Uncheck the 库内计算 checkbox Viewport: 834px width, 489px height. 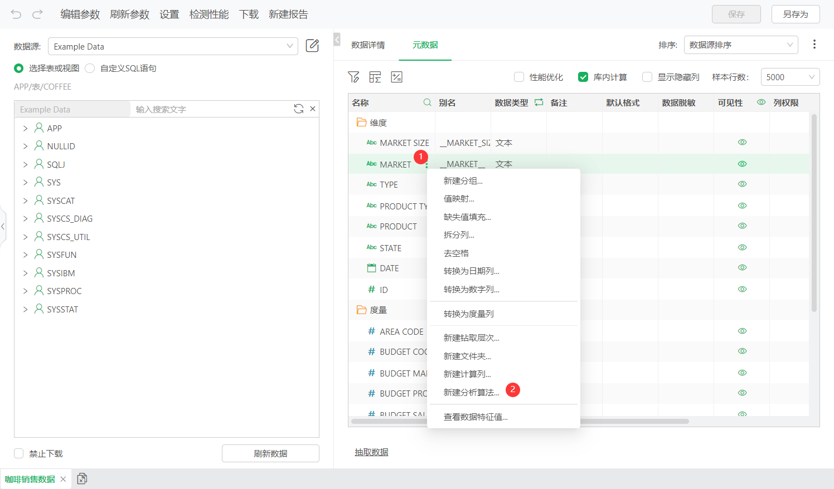click(x=583, y=77)
